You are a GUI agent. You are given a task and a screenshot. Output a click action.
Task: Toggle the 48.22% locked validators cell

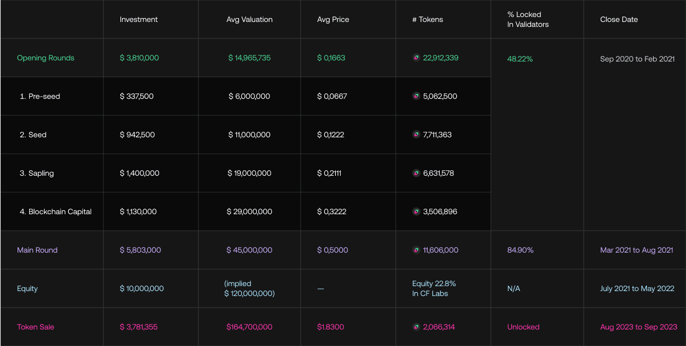pos(520,59)
